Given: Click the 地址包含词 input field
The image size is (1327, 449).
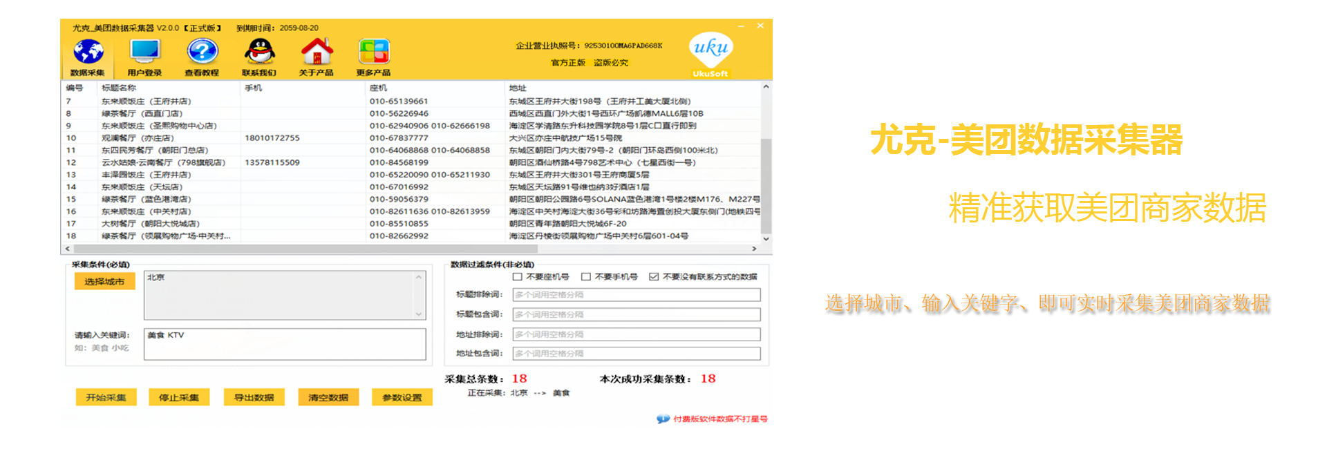Looking at the screenshot, I should pyautogui.click(x=636, y=354).
